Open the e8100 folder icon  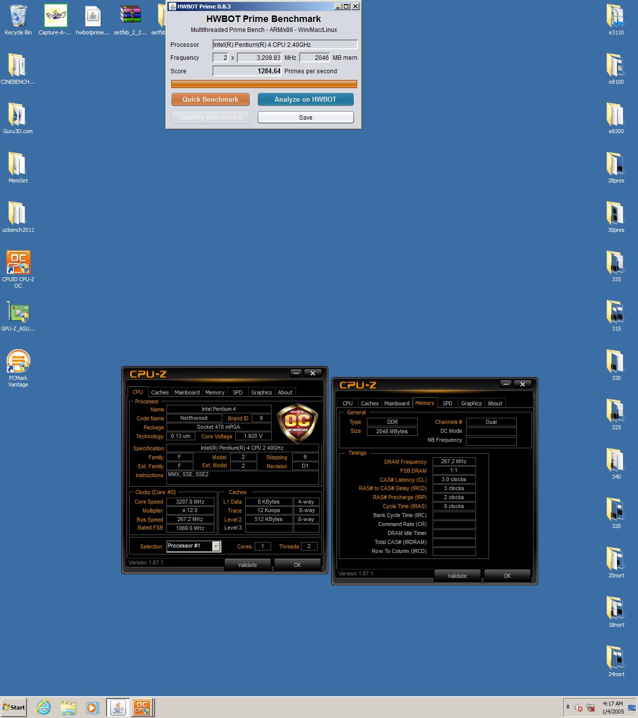[616, 69]
